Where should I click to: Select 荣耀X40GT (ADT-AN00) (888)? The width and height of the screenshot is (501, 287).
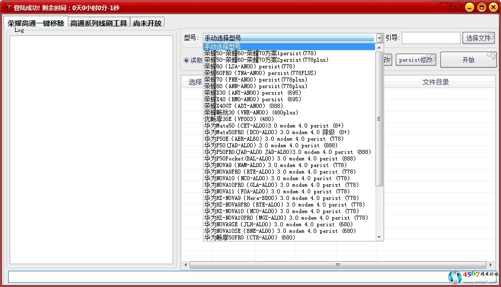[289, 106]
